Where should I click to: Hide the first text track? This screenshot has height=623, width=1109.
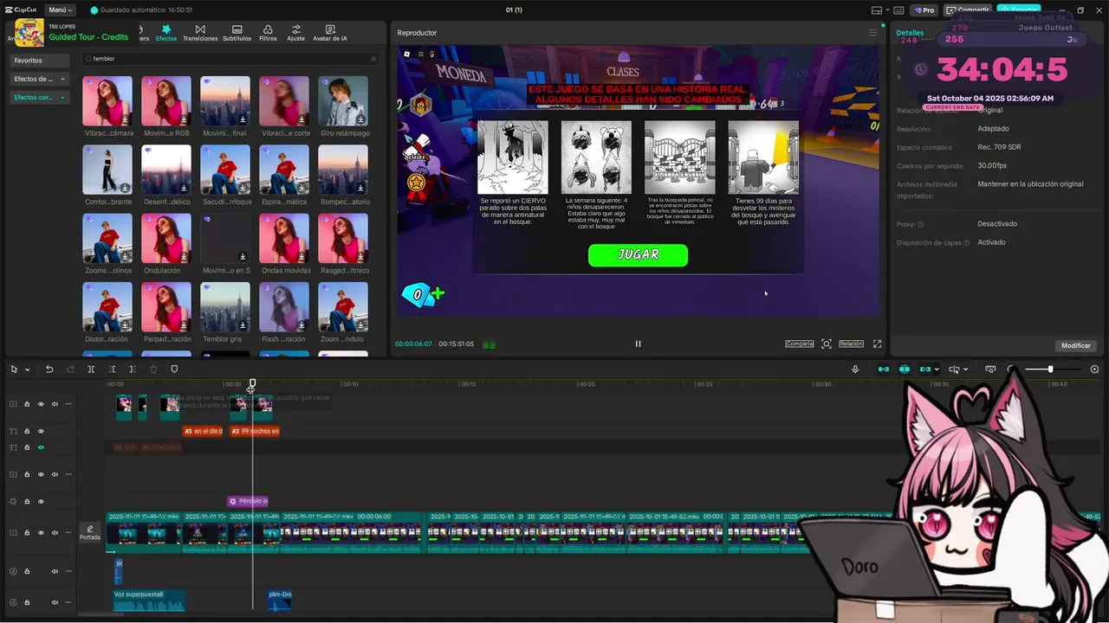(x=41, y=431)
